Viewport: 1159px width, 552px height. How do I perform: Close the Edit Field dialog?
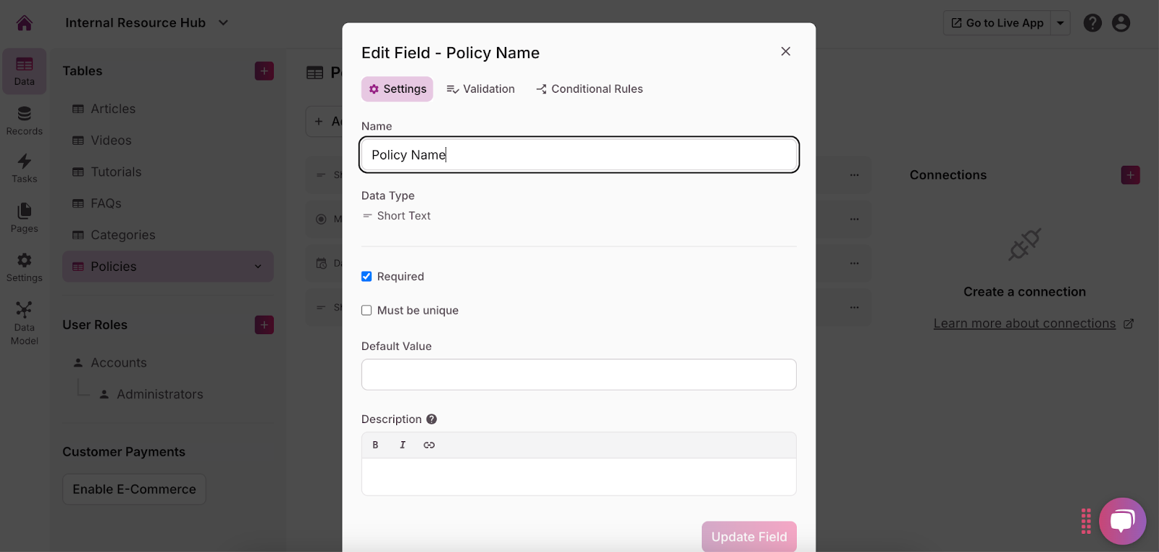pyautogui.click(x=785, y=51)
